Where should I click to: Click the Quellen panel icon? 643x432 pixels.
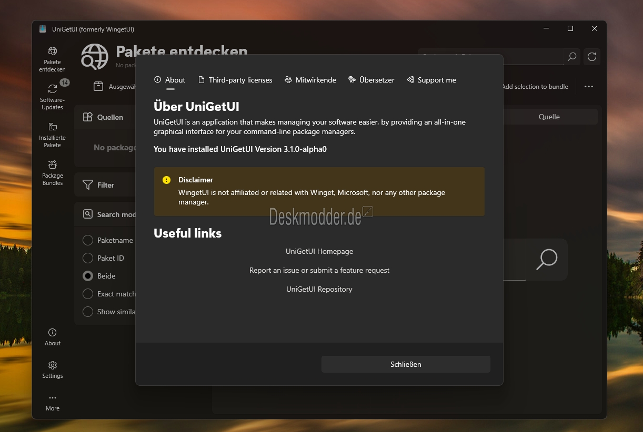[88, 117]
